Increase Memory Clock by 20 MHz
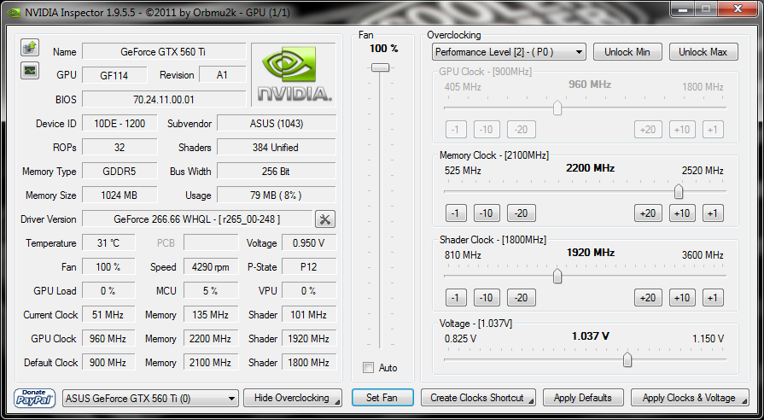The image size is (764, 420). (648, 213)
